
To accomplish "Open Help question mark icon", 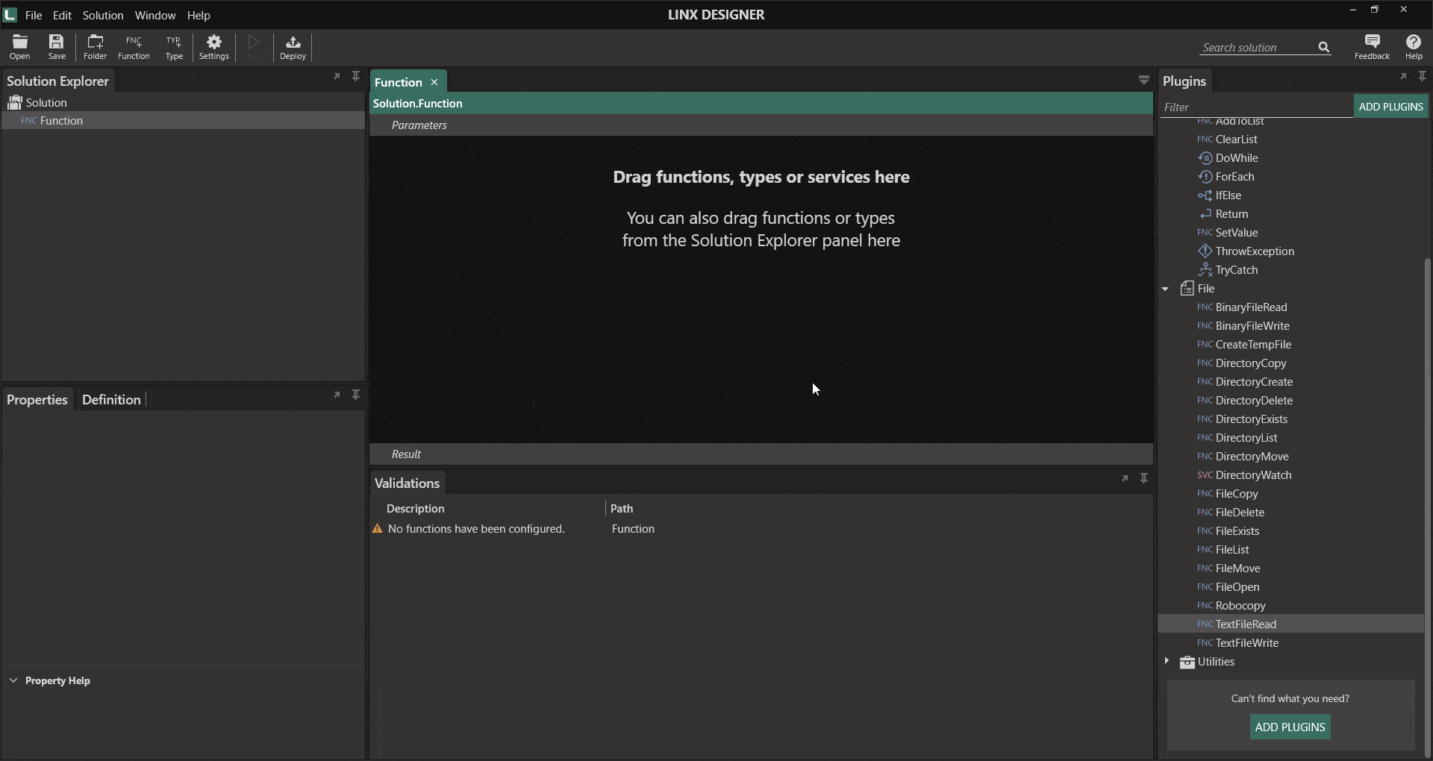I will [1414, 47].
